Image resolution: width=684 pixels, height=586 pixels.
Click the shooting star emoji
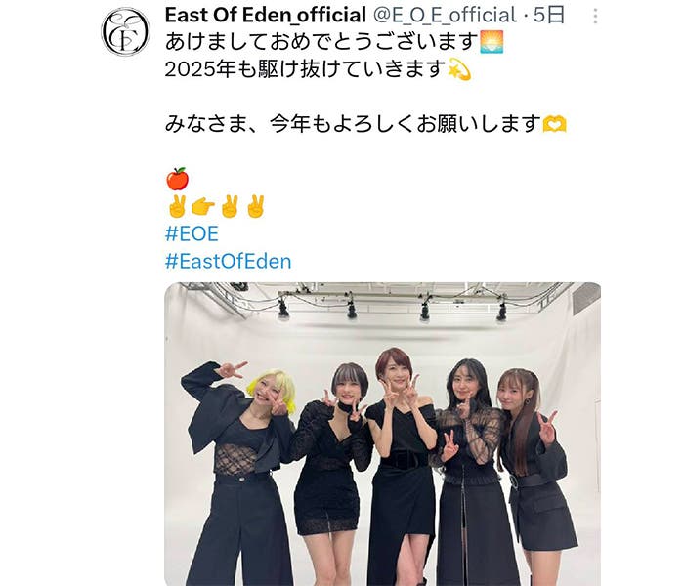tap(459, 69)
